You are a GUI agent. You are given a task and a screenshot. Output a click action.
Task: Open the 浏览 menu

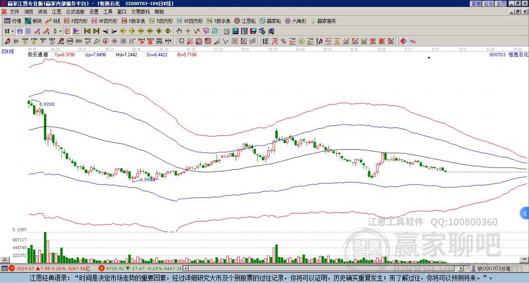[x=28, y=12]
